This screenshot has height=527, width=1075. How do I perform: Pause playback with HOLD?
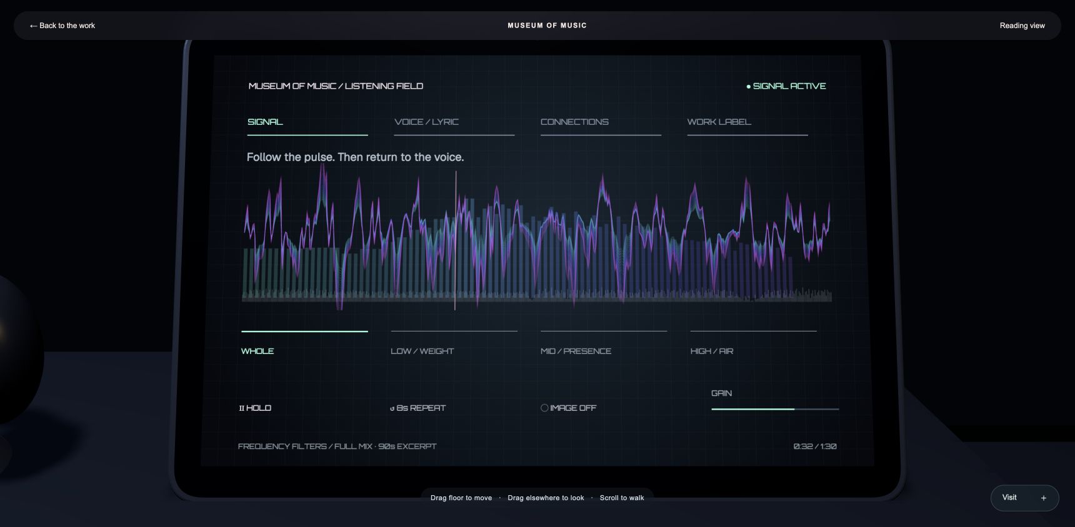255,408
